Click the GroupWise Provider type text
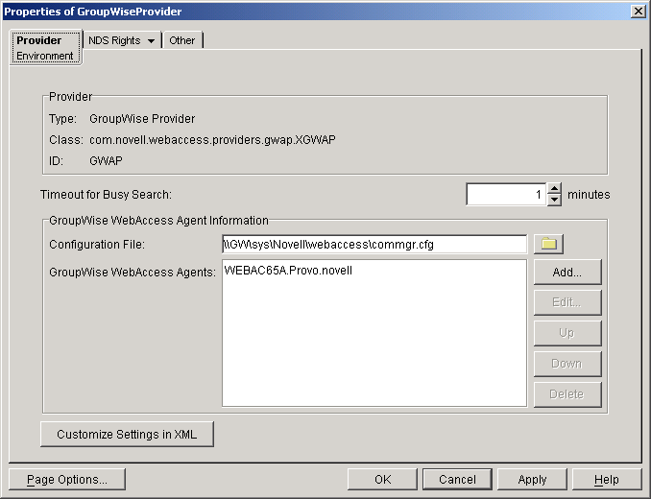 (142, 119)
